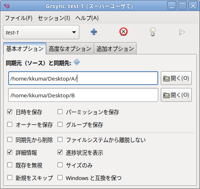
Task: Enable 既存を無視 checkbox
Action: pyautogui.click(x=10, y=165)
